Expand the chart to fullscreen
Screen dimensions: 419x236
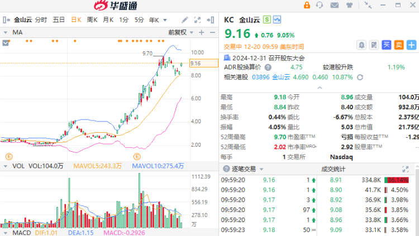[197, 20]
